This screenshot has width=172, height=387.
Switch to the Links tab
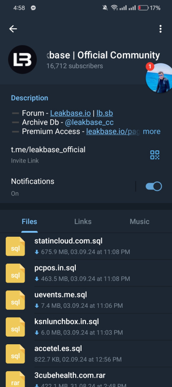coord(83,221)
